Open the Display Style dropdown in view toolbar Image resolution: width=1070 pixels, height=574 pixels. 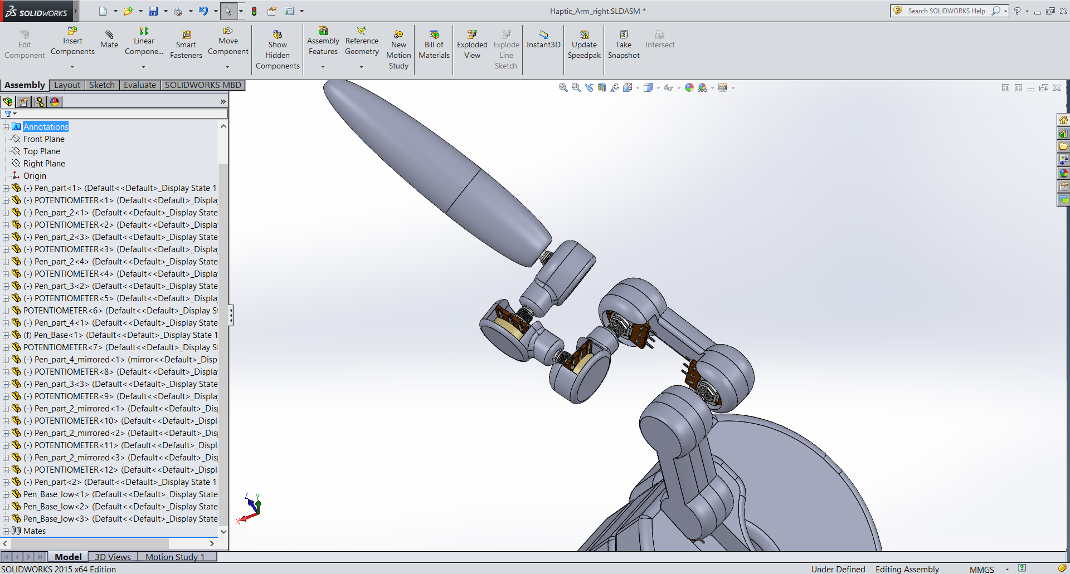tap(658, 88)
